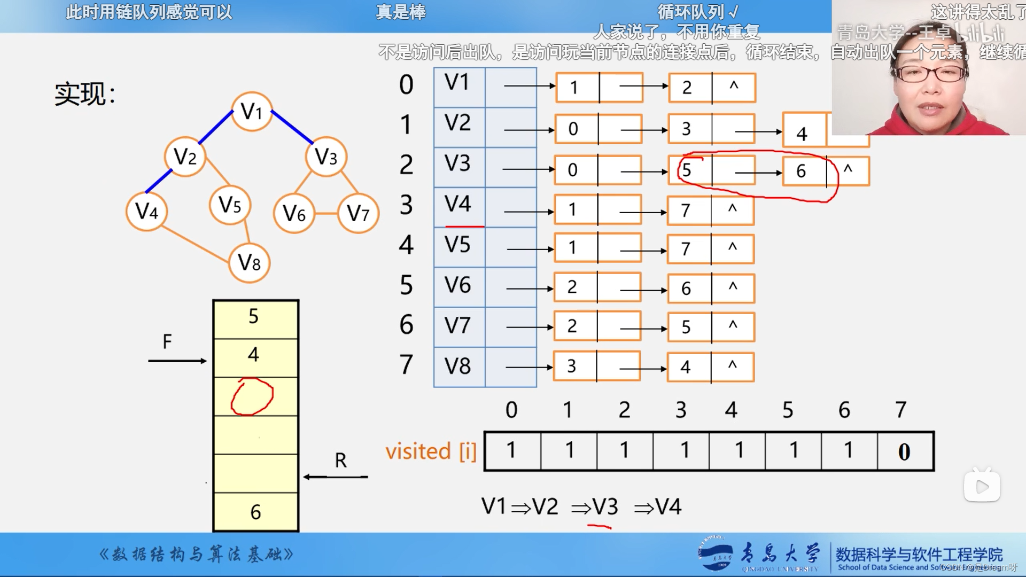Click the red-circled node 5 in V3's list
The height and width of the screenshot is (577, 1026).
(712, 170)
